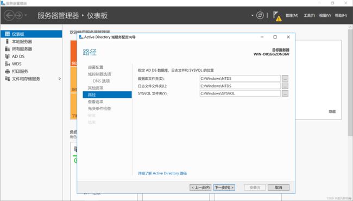Click the SYSVOL 文件夹 path field
Viewport: 353px width, 201px height.
240,93
